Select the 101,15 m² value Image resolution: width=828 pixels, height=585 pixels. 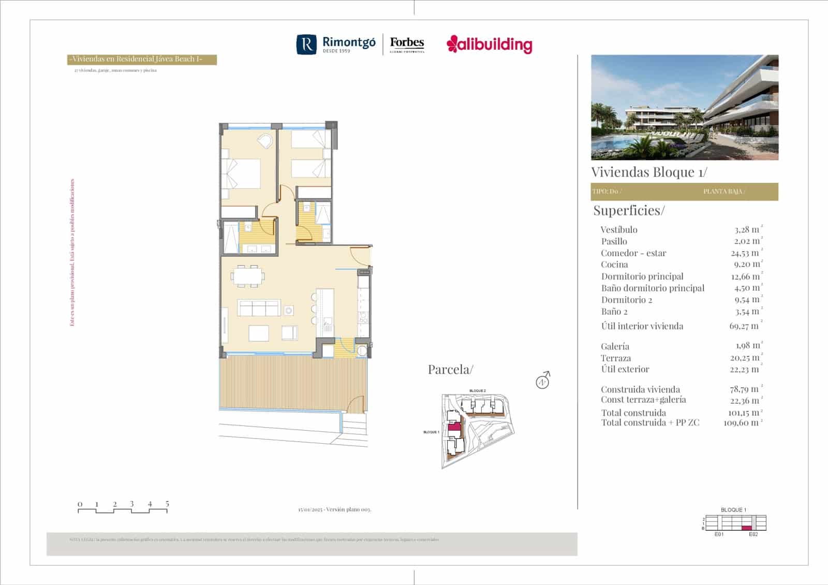(745, 413)
